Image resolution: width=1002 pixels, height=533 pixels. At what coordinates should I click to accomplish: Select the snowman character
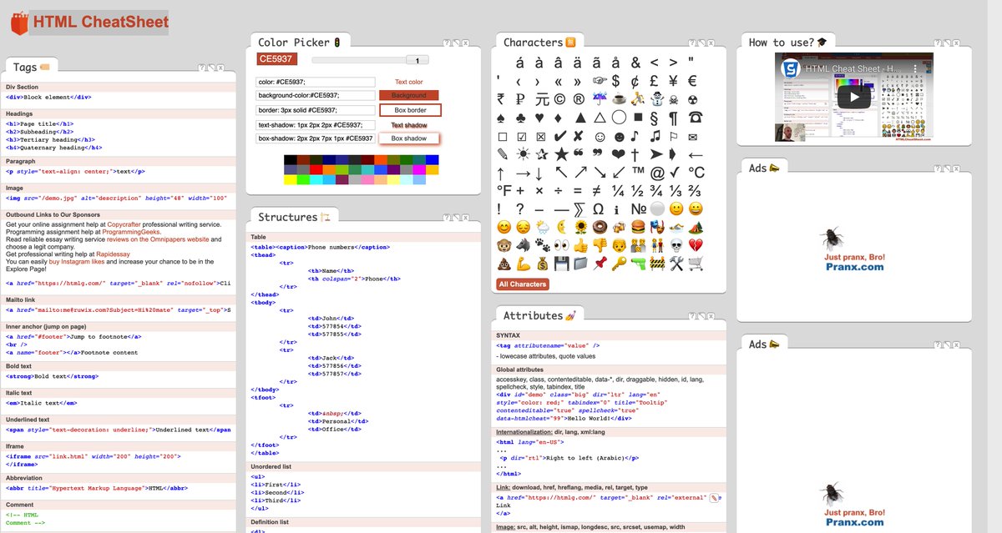(657, 98)
